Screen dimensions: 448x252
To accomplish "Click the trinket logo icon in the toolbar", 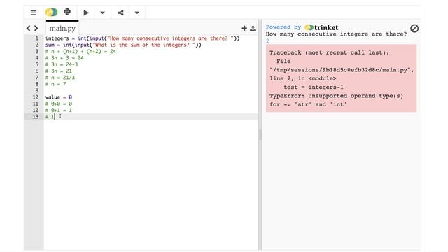I will [x=51, y=13].
